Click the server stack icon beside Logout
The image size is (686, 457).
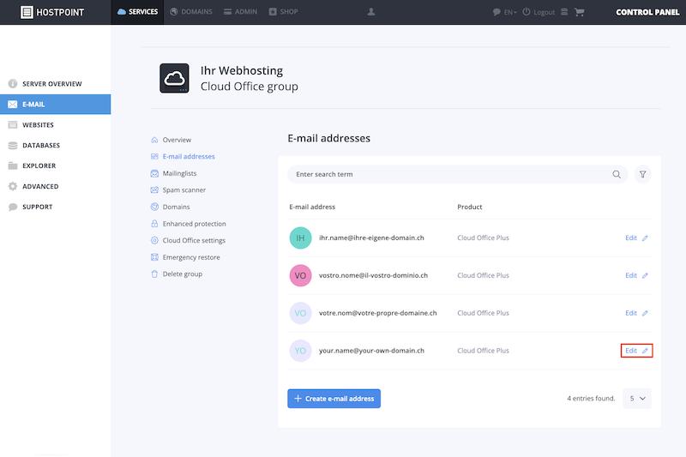564,12
